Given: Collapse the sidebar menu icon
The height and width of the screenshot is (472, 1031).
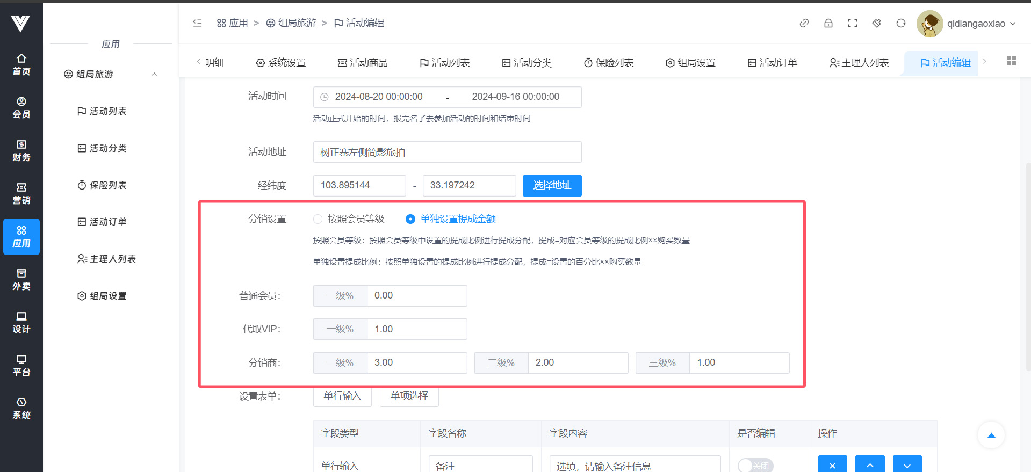Looking at the screenshot, I should coord(197,23).
